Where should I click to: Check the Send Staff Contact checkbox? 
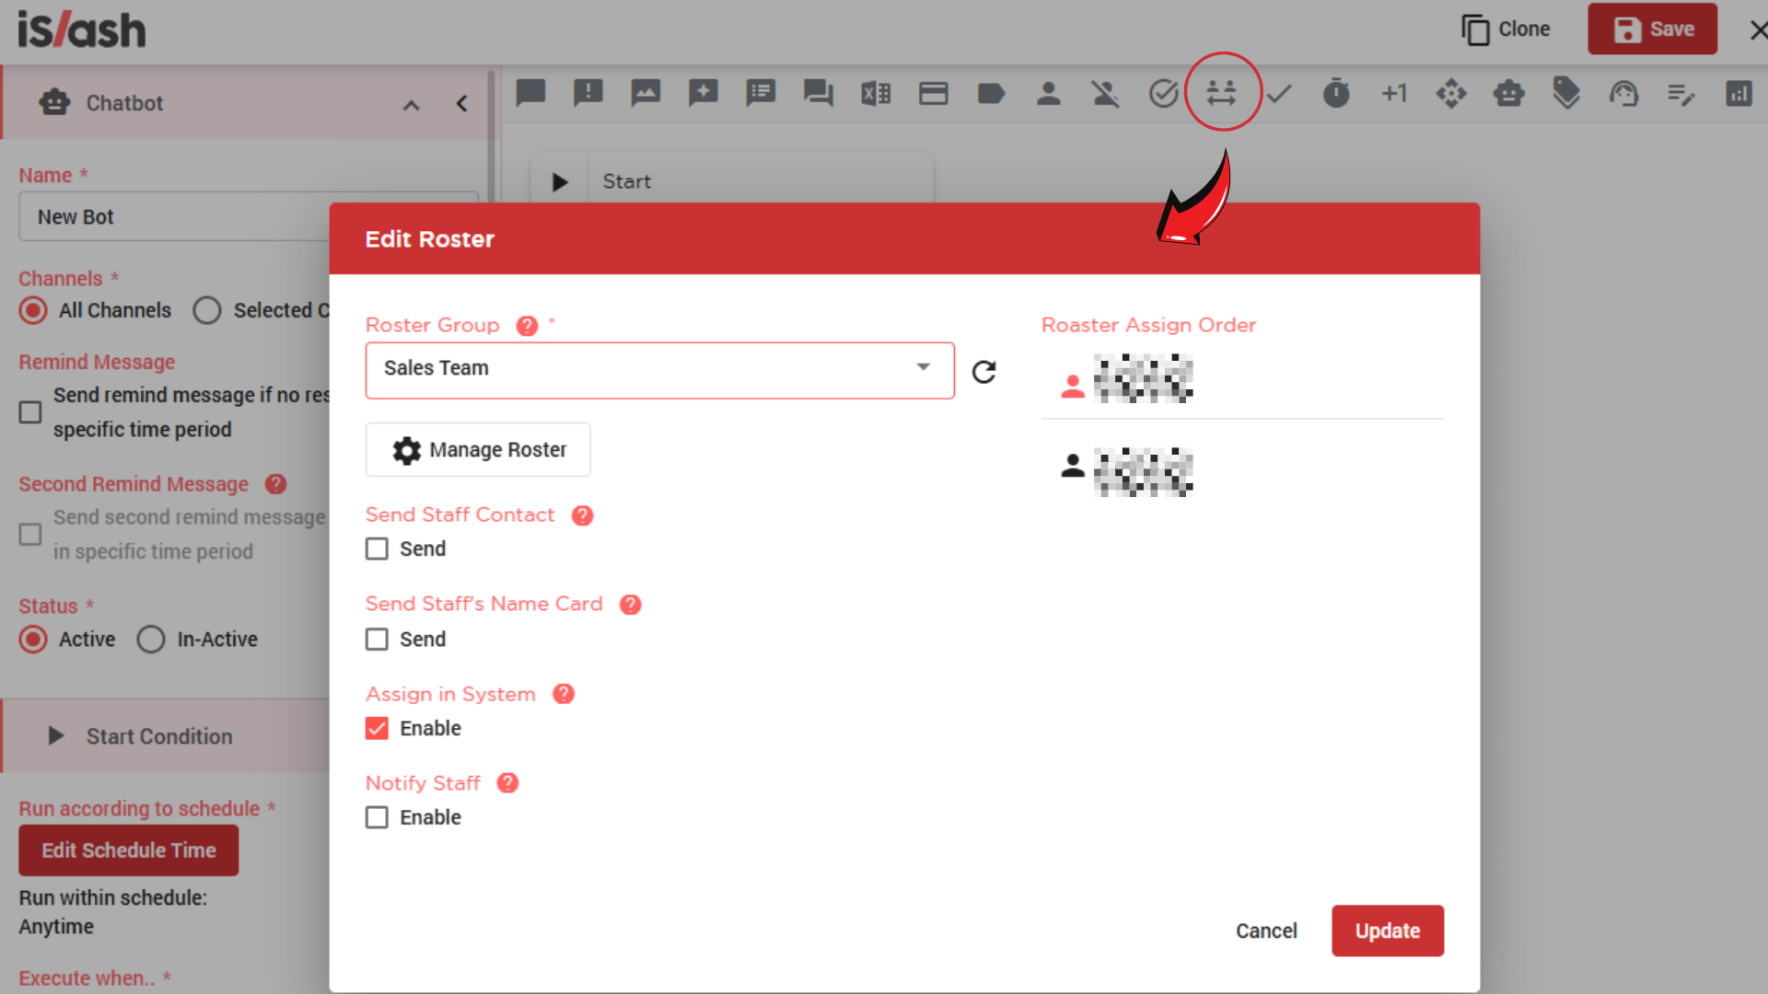click(377, 549)
